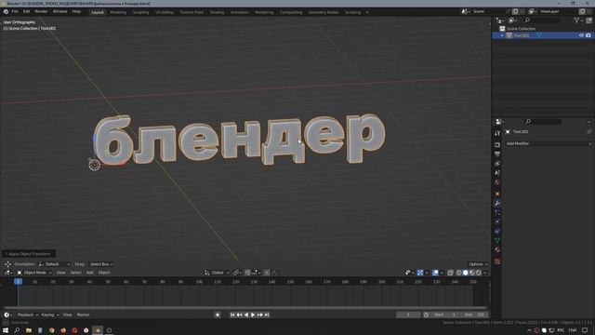The height and width of the screenshot is (335, 595).
Task: Open Windows Start menu on taskbar
Action: coord(6,330)
